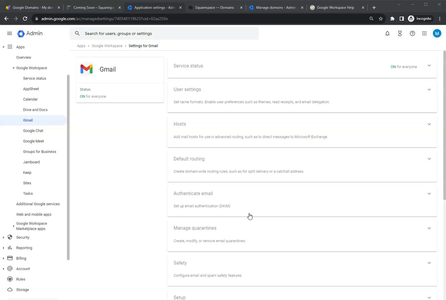Open the Google apps grid

[x=424, y=33]
